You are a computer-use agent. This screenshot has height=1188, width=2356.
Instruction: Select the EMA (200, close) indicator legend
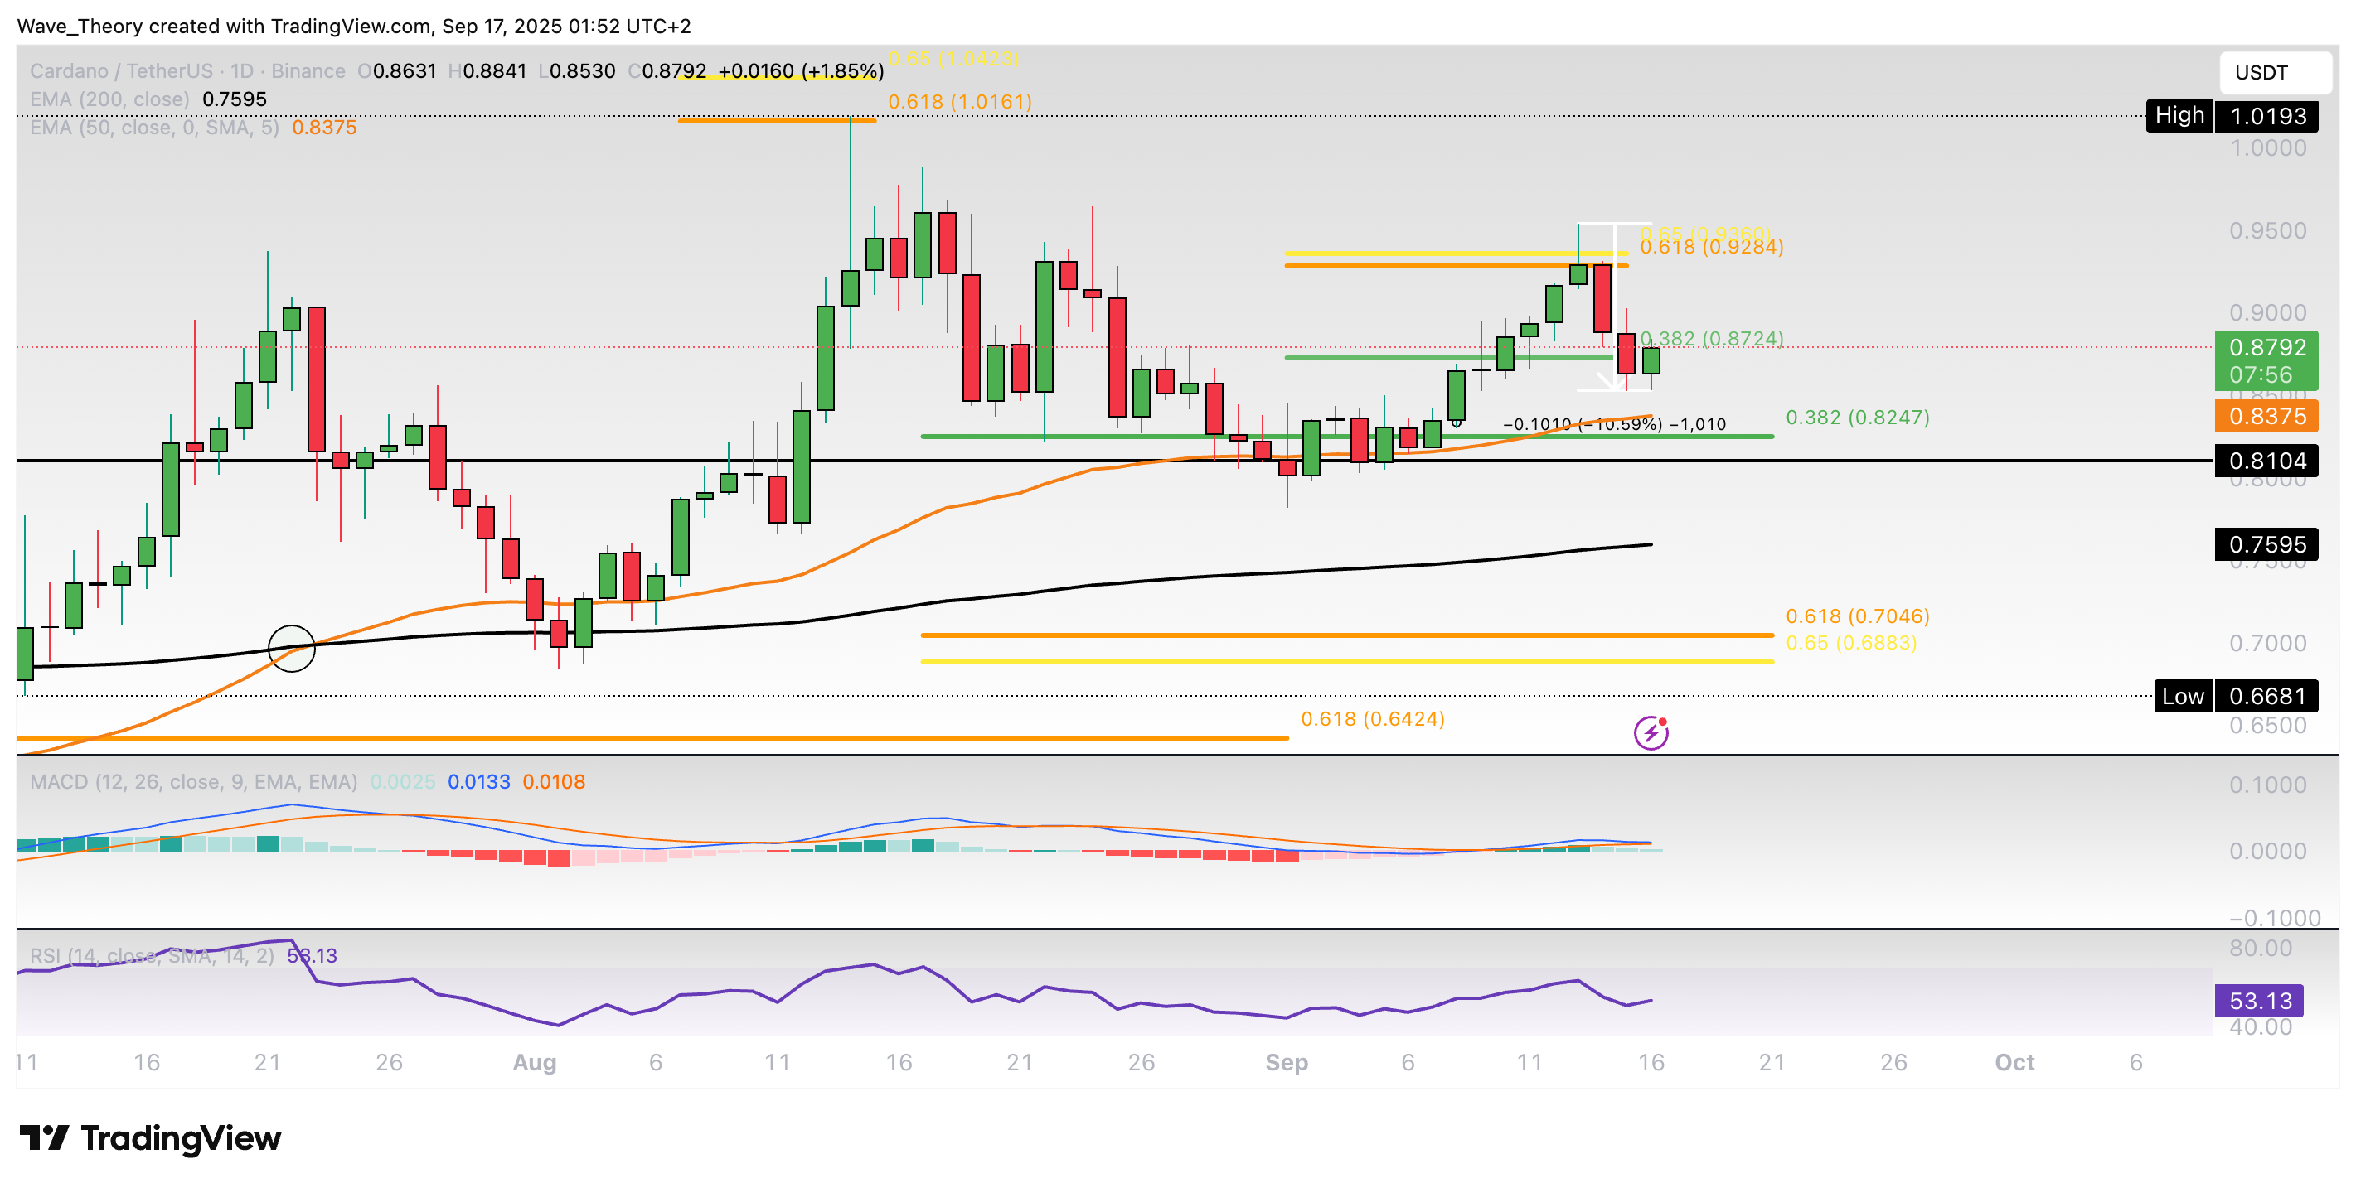pyautogui.click(x=109, y=99)
